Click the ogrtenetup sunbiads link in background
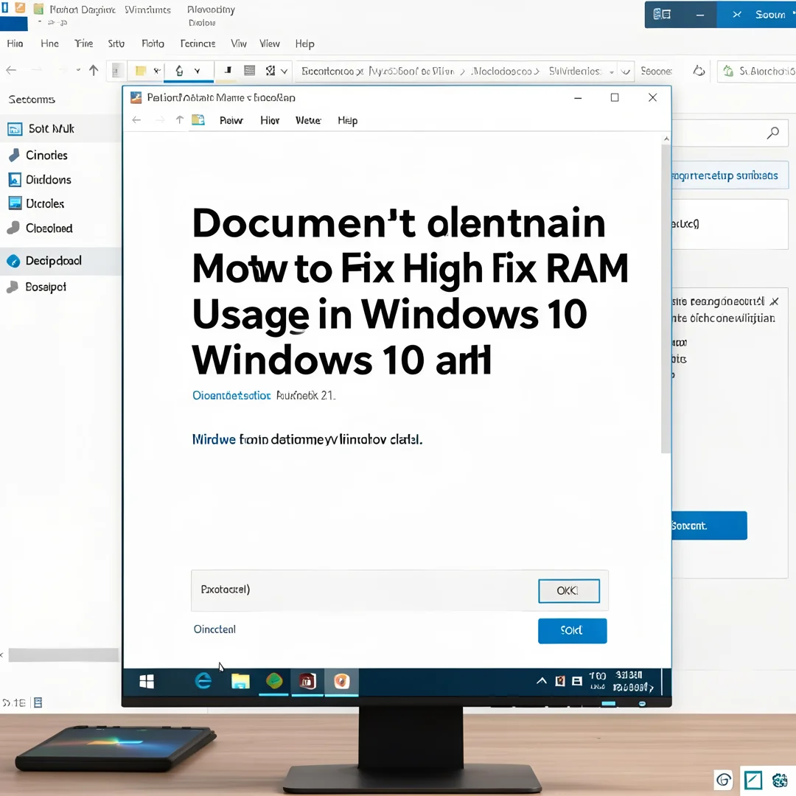This screenshot has height=796, width=796. [725, 175]
